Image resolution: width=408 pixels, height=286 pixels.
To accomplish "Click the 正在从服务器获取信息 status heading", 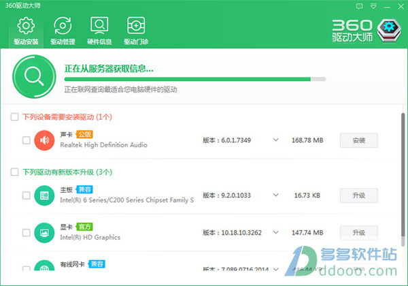I will pyautogui.click(x=109, y=69).
